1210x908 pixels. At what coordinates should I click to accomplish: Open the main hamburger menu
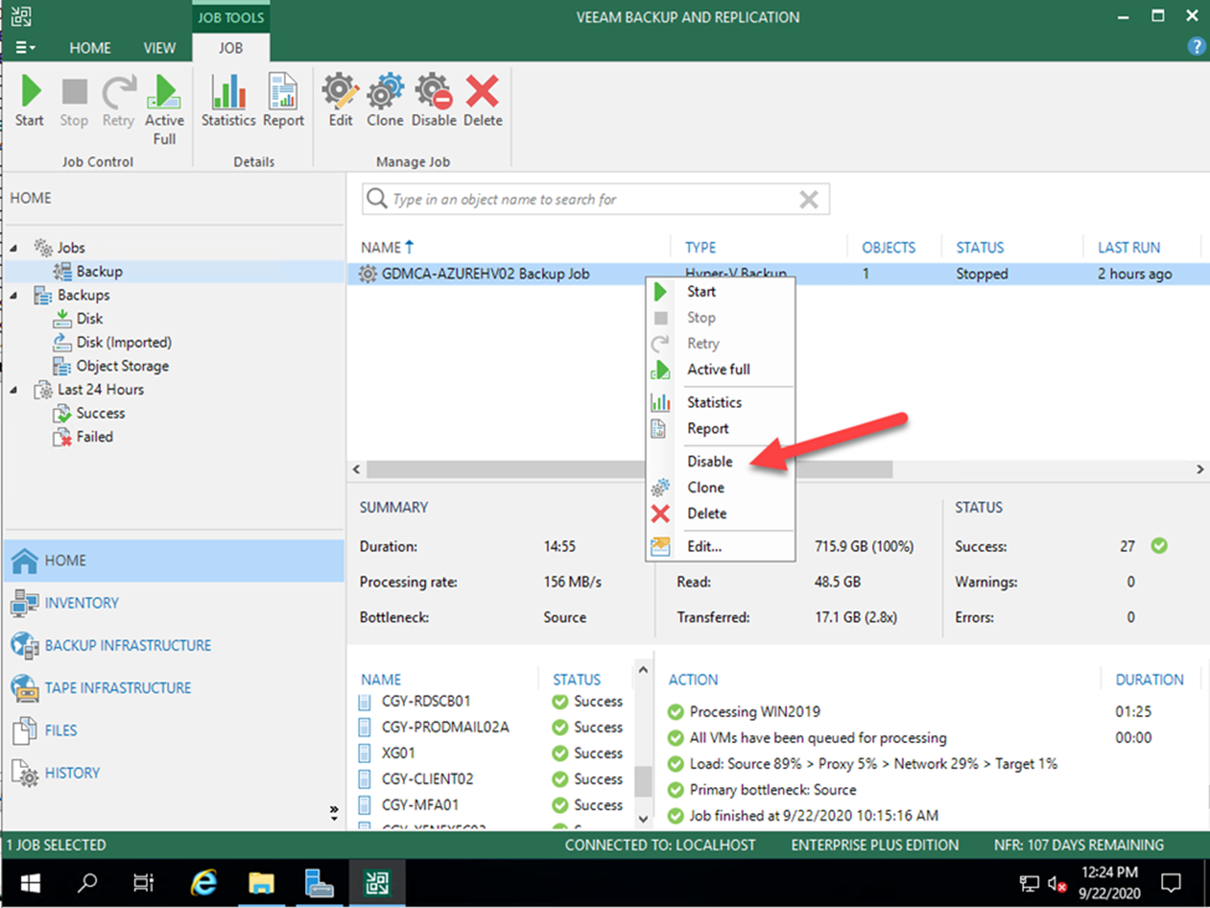25,48
